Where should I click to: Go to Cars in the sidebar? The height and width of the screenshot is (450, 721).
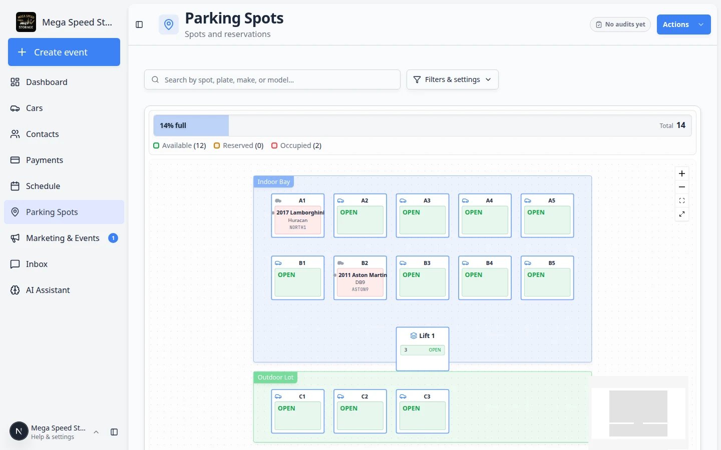pyautogui.click(x=64, y=108)
